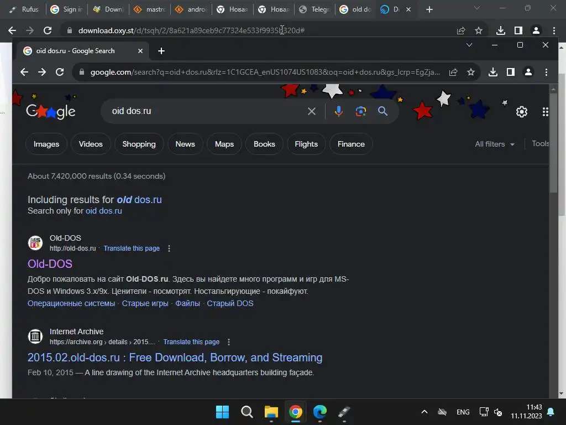Open 'Файлы' sitelink

(187, 303)
